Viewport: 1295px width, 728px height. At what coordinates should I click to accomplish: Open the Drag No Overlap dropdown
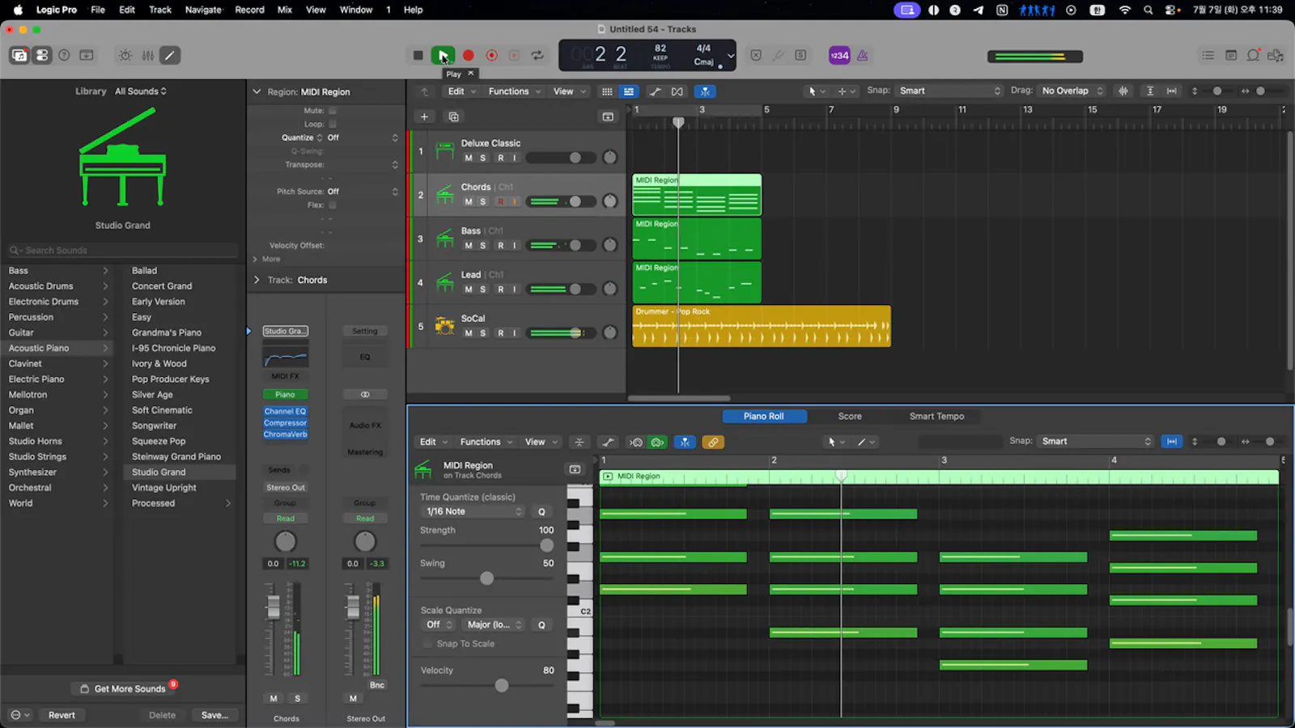[x=1072, y=91]
